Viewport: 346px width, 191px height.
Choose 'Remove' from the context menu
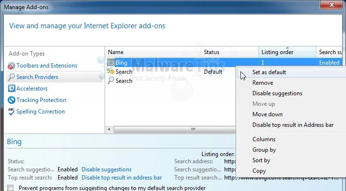262,83
